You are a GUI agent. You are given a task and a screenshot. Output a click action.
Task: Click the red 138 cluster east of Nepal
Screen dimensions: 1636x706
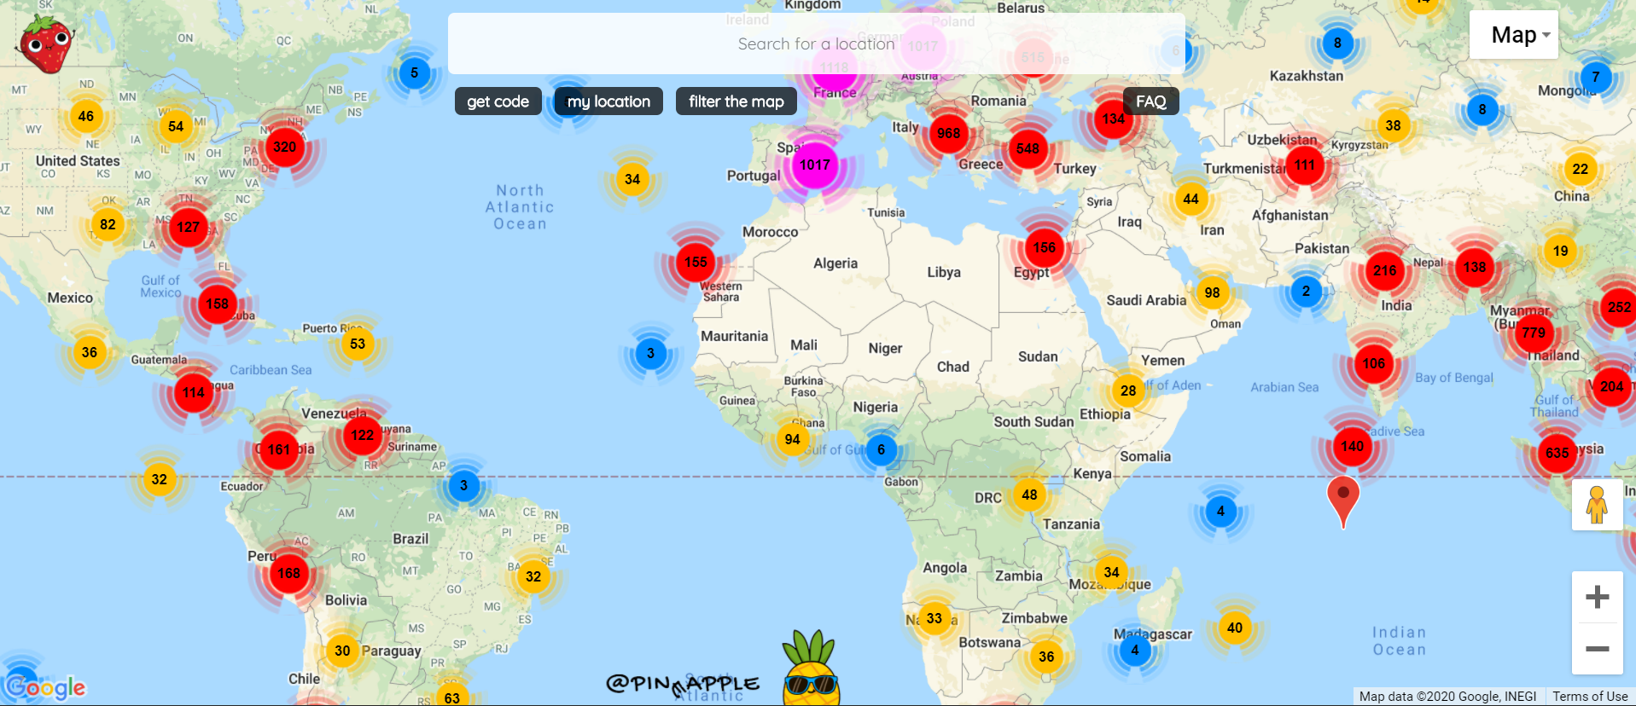[1475, 267]
